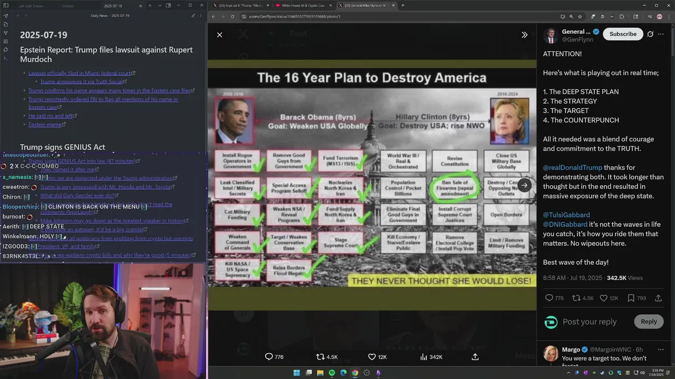Open Chrome profile avatar
675x379 pixels.
[660, 16]
